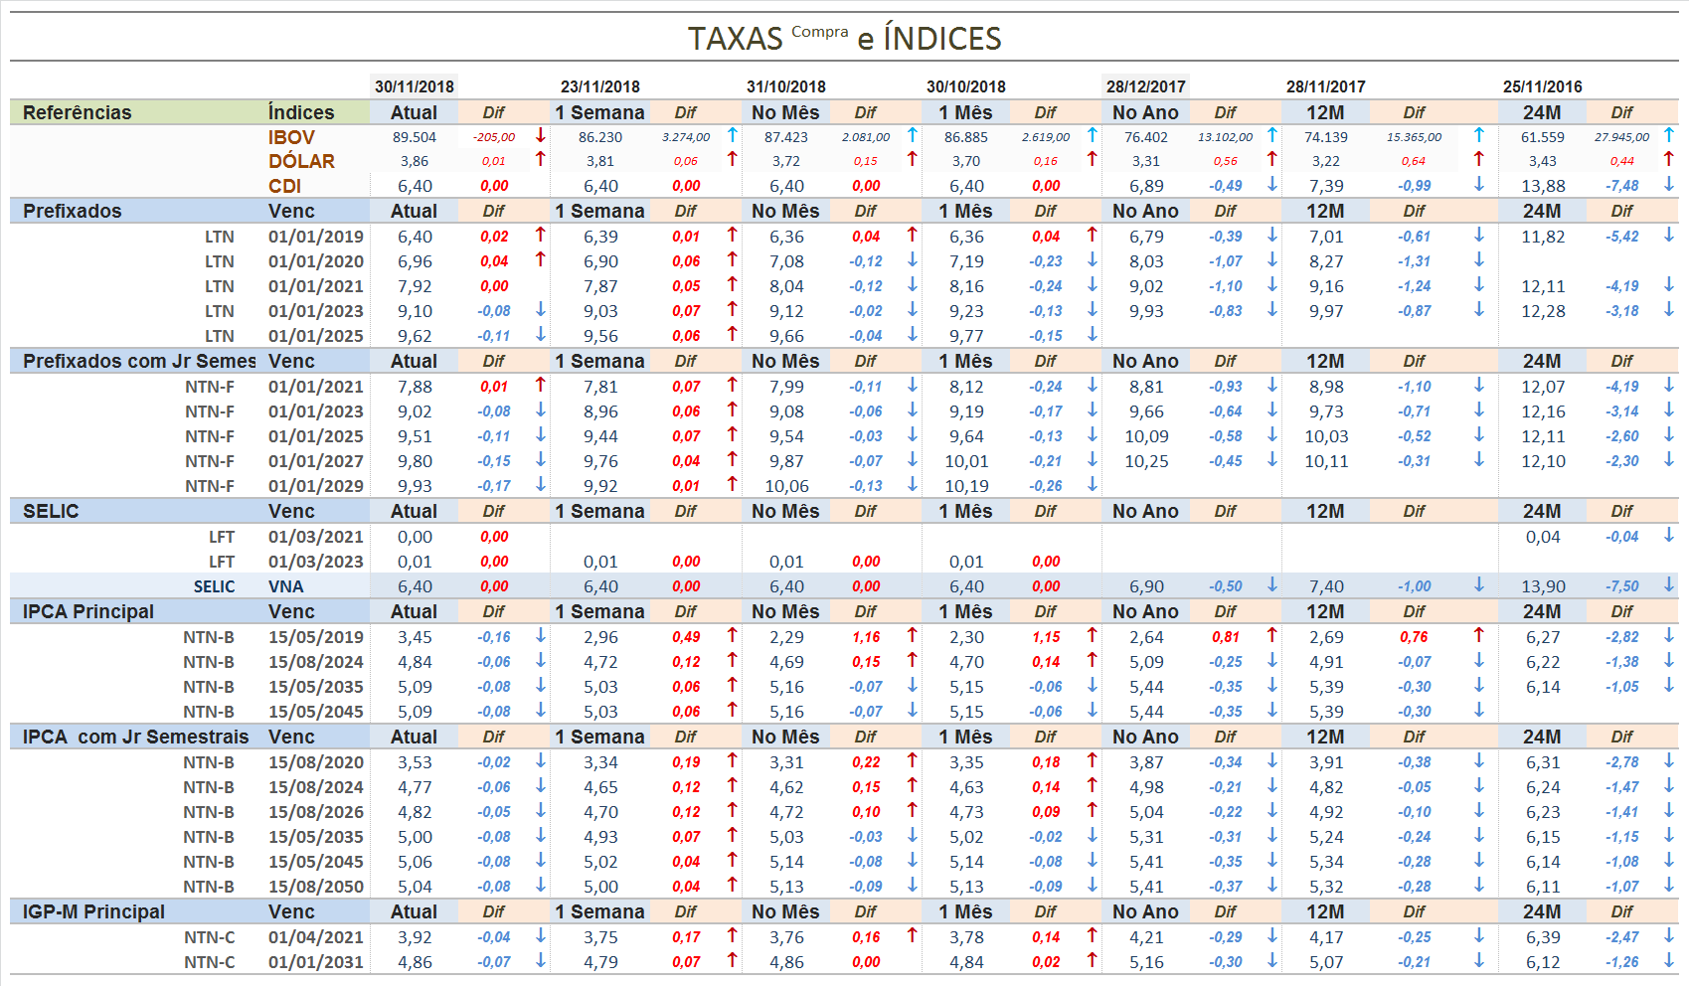Click the blue down arrow beside CDI -7,48

pyautogui.click(x=1669, y=184)
